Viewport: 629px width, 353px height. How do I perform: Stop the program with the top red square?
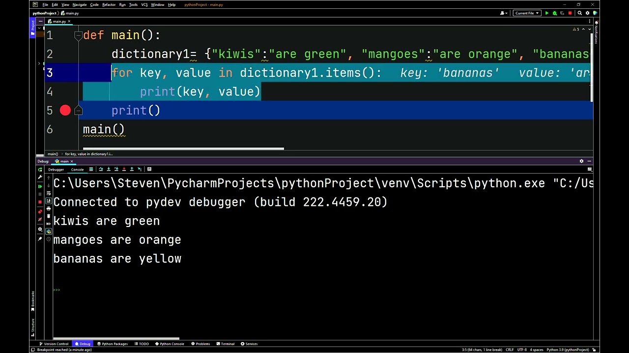[570, 13]
